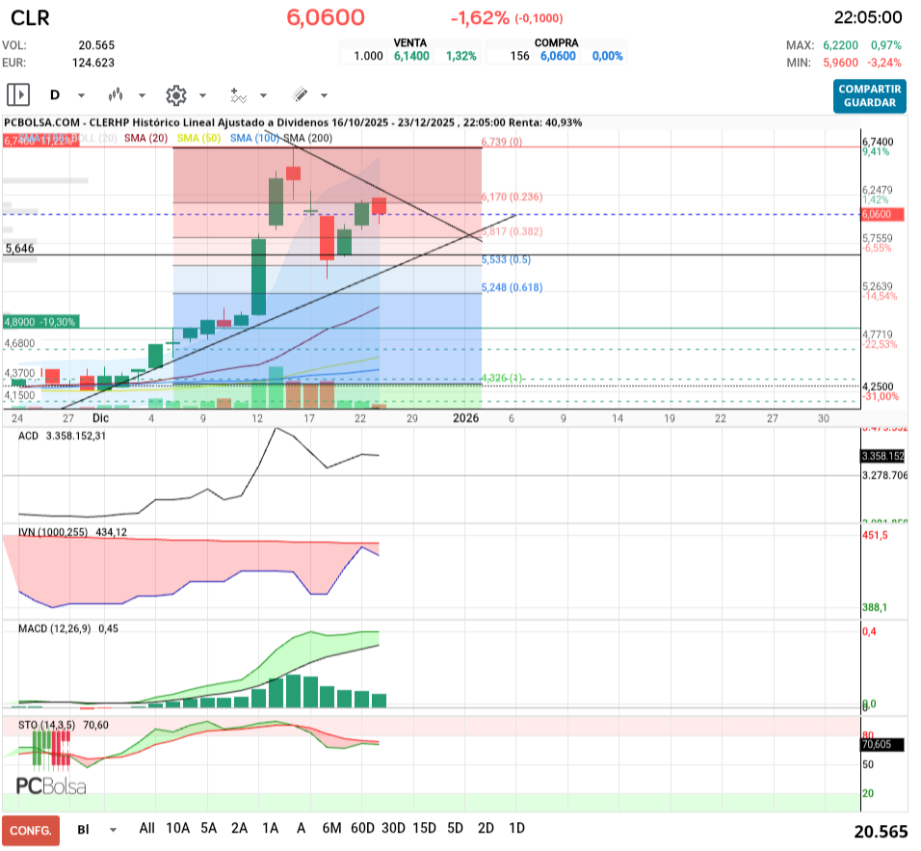Expand chart type dropdown arrow

142,95
